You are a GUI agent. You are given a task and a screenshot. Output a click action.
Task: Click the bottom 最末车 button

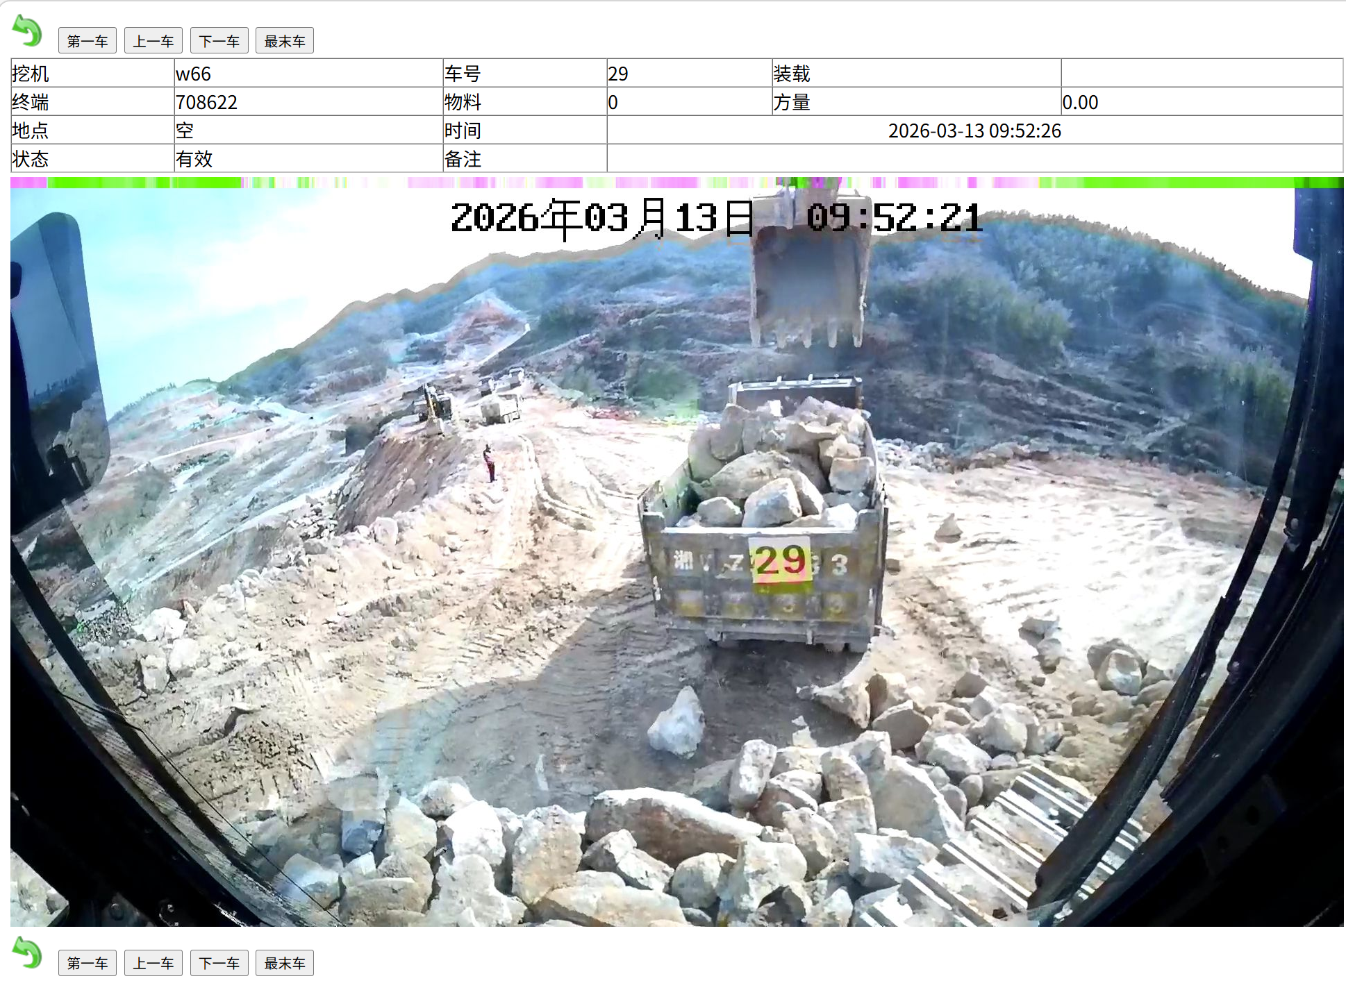point(285,963)
